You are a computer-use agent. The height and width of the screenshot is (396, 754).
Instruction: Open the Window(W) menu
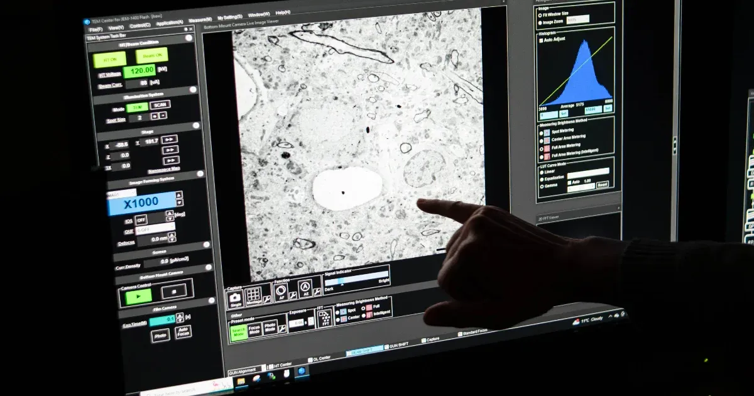pos(259,14)
